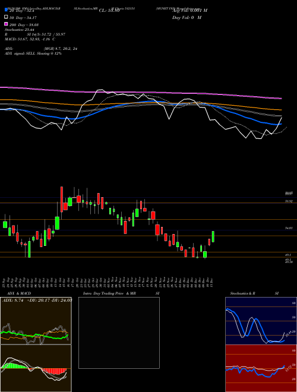Click the 54.01 price level label
297x392 pixels.
(x=289, y=227)
